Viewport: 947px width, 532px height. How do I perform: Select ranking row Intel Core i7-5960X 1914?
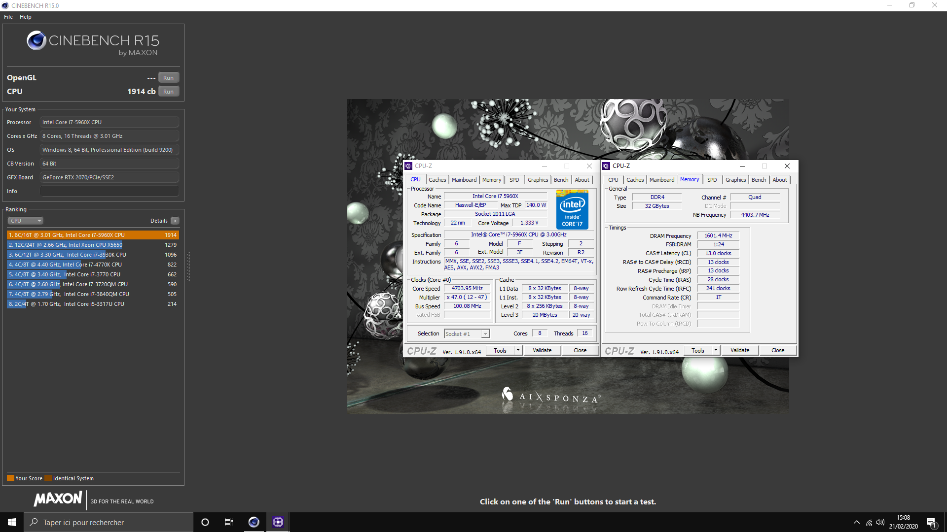pos(93,235)
